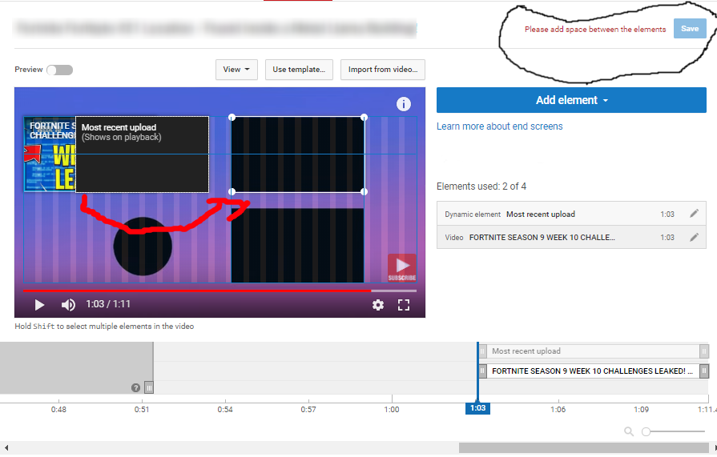Image resolution: width=717 pixels, height=457 pixels.
Task: Click the 1:00 mark on timeline ruler
Action: point(392,410)
